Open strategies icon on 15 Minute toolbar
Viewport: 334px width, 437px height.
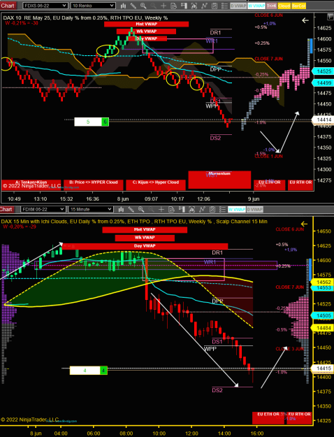[212, 209]
